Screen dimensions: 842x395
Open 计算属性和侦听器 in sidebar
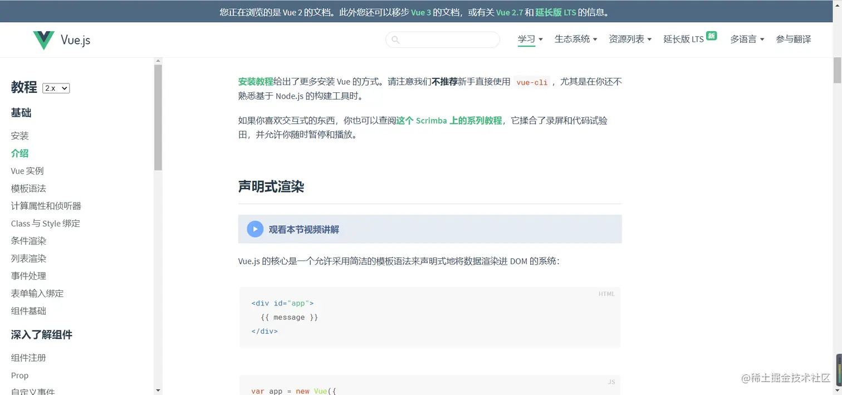click(x=46, y=206)
